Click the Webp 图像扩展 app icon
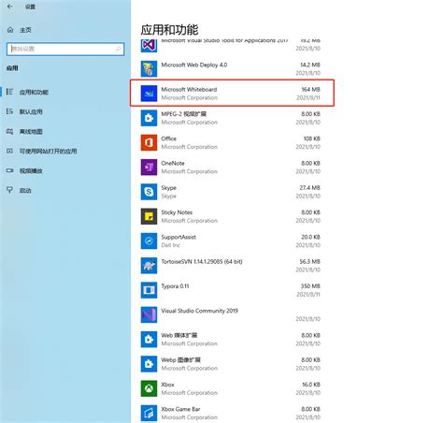 click(149, 364)
